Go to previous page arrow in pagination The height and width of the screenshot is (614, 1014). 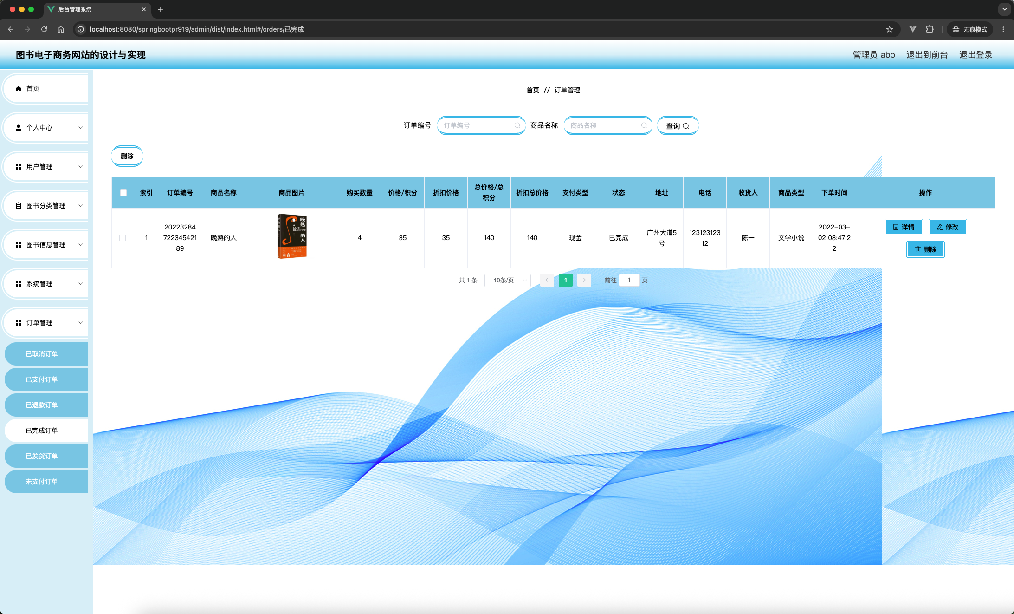pyautogui.click(x=547, y=280)
